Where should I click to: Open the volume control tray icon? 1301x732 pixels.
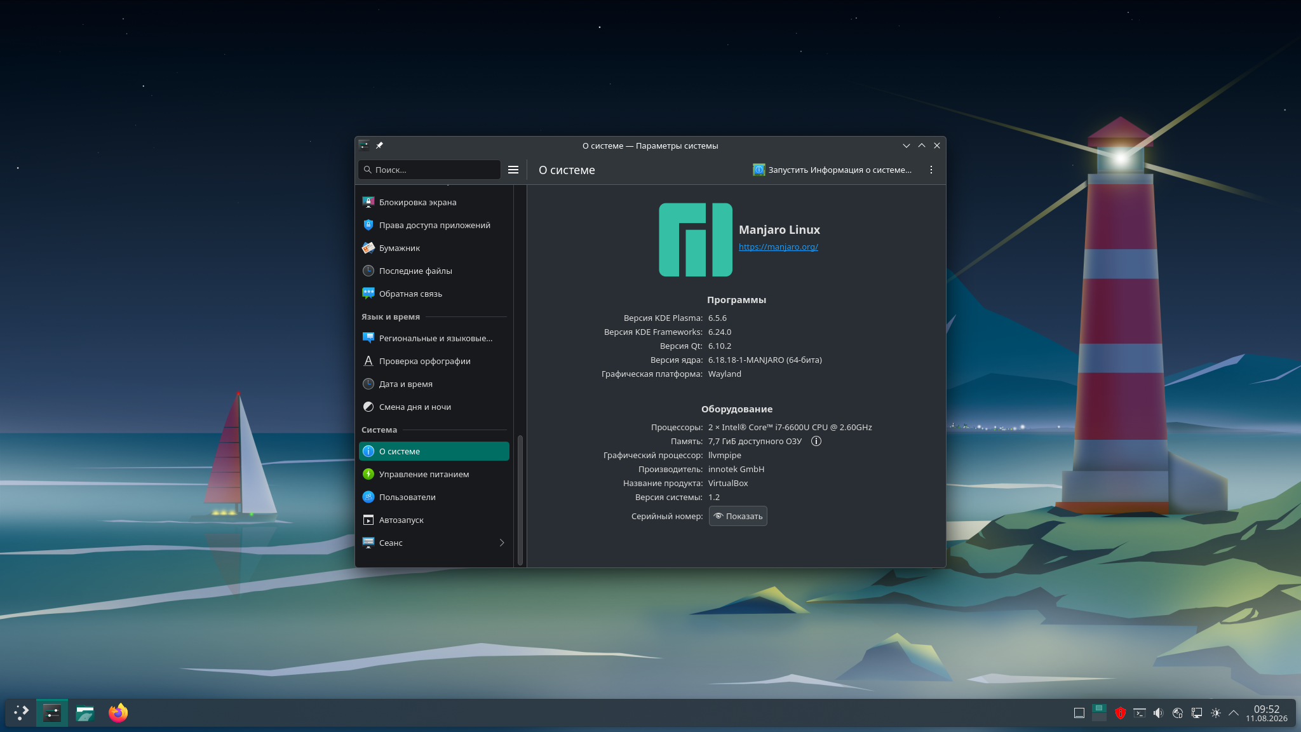point(1159,713)
